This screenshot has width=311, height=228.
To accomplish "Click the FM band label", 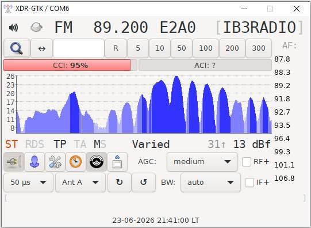I will [x=63, y=27].
